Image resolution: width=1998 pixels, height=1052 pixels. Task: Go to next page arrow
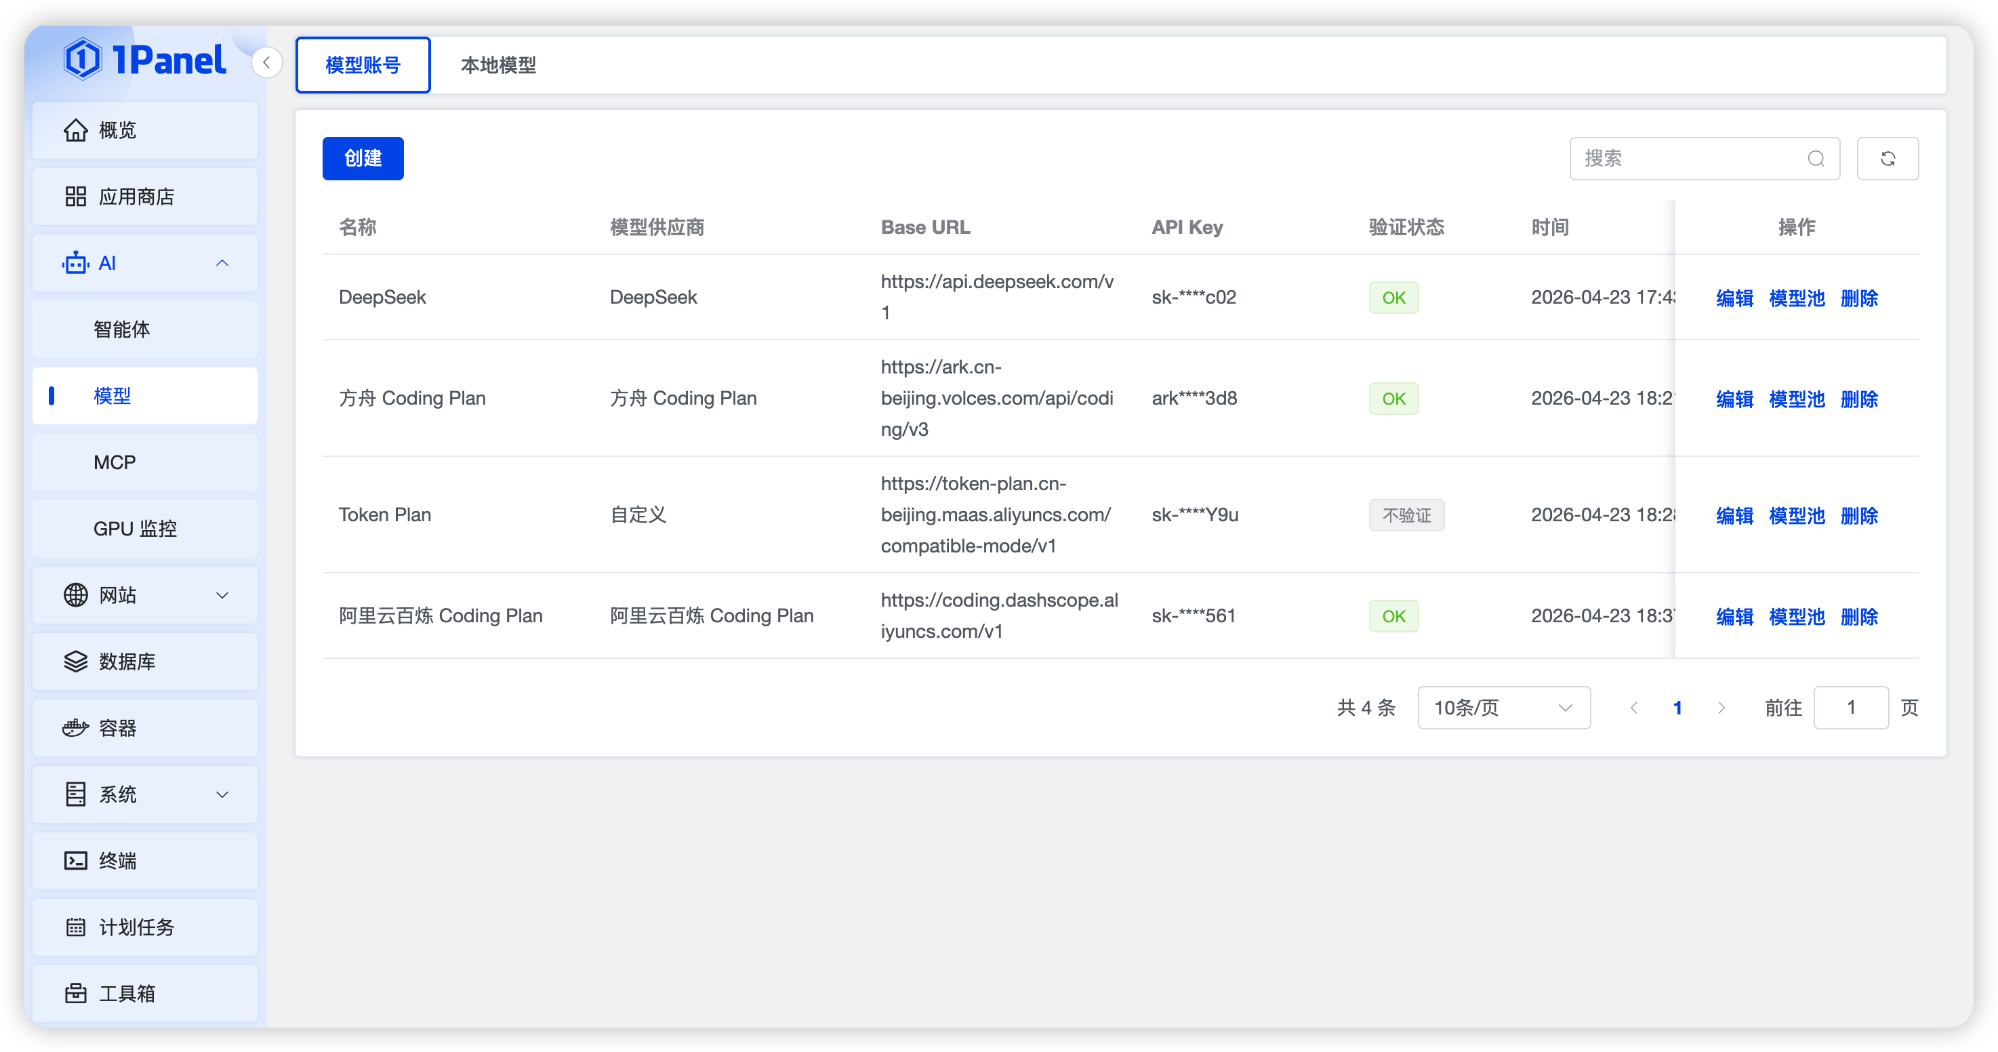coord(1721,708)
